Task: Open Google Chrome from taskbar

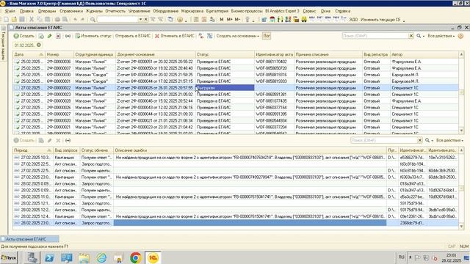Action: [x=135, y=257]
